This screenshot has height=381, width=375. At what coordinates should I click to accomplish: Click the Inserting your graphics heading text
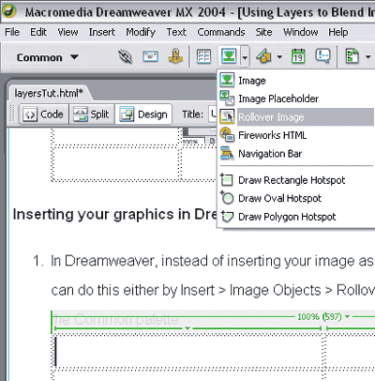[x=114, y=215]
